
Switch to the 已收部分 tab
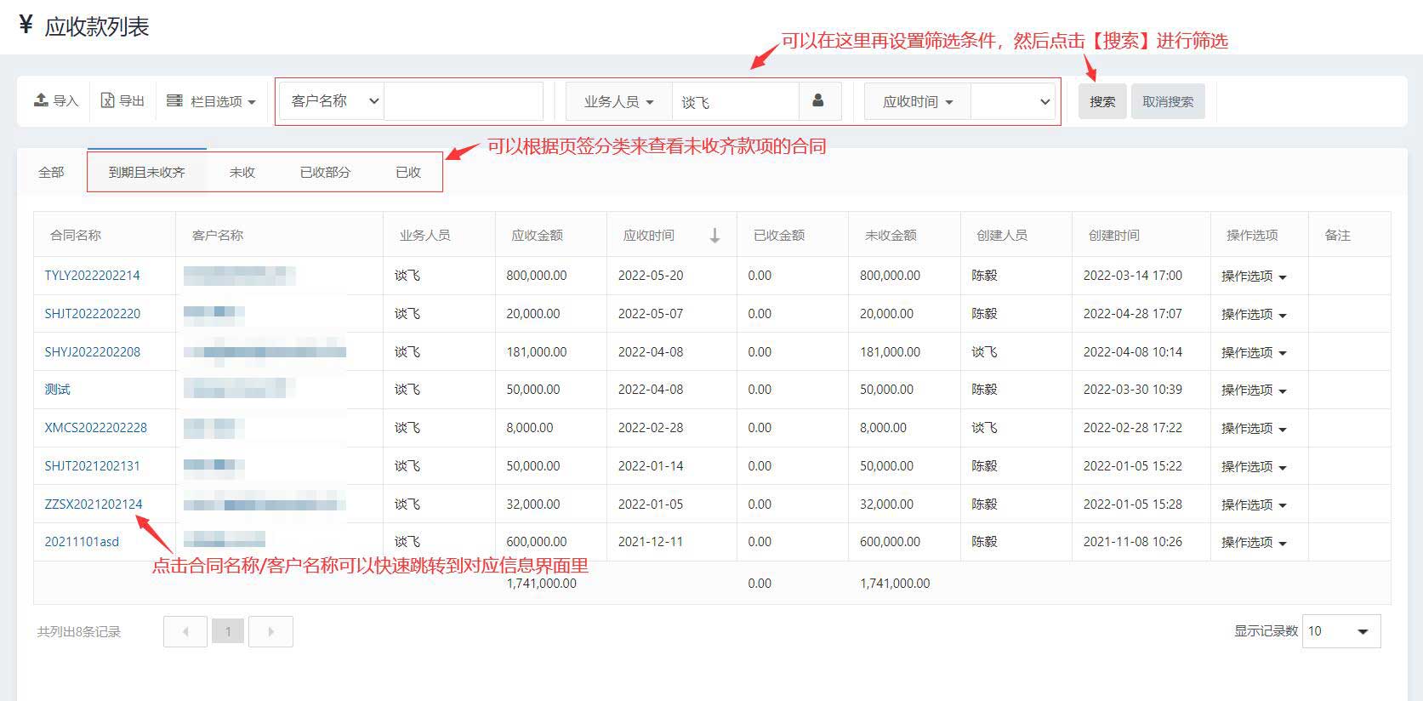click(x=325, y=172)
